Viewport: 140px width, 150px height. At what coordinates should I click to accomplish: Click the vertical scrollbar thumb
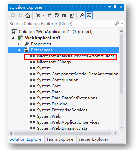click(121, 64)
